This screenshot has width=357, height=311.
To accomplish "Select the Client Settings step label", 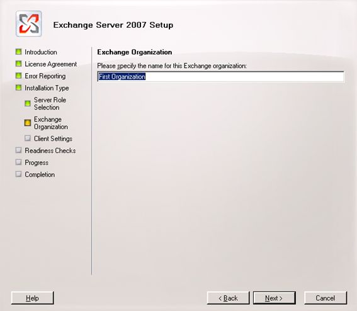I will 53,139.
